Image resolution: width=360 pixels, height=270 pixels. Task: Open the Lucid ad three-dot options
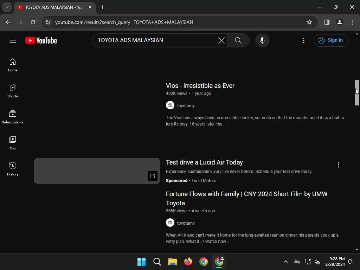[x=338, y=165]
